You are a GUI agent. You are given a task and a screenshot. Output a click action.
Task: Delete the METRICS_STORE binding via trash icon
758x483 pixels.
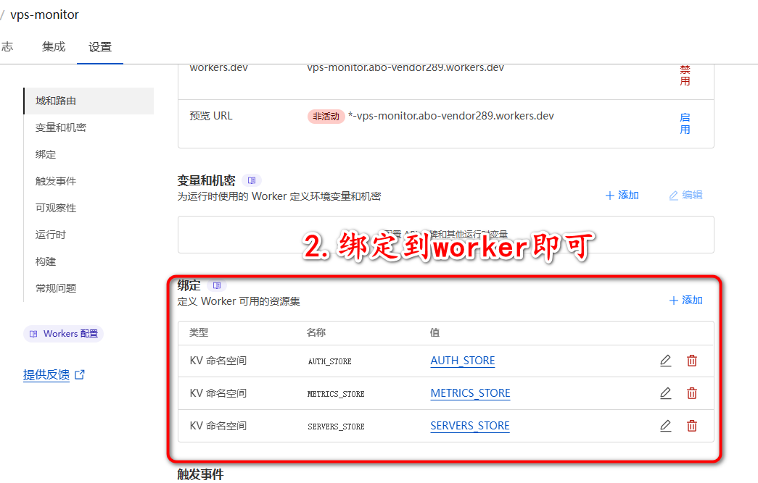pos(692,393)
